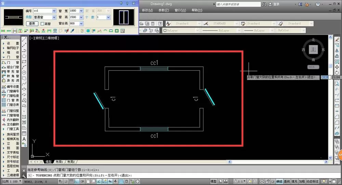Click the pin icon on the window dialog

tap(121, 3)
